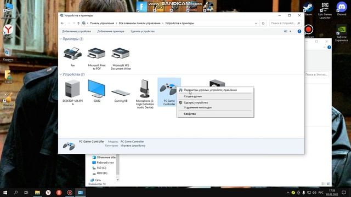Open Bandicam recorder from taskbar
This screenshot has width=351, height=197.
70,193
